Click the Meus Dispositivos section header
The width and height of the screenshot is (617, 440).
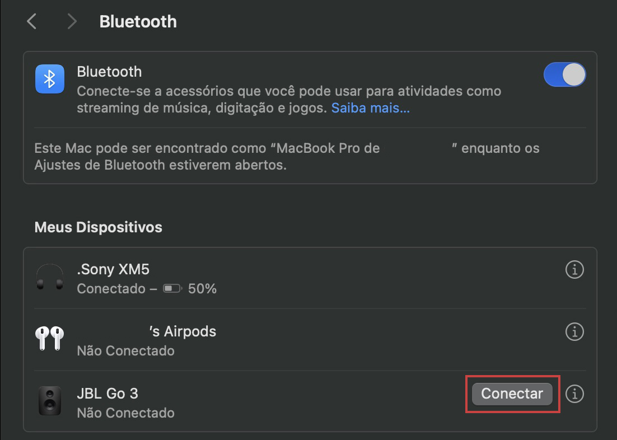pyautogui.click(x=99, y=227)
